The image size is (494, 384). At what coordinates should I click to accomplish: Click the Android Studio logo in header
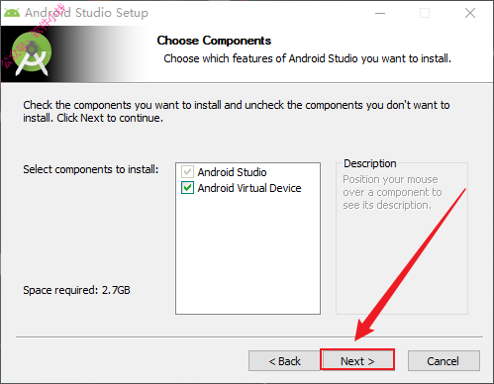point(32,54)
